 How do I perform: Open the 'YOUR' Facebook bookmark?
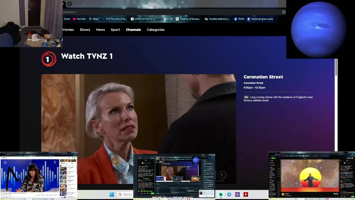(x=239, y=19)
